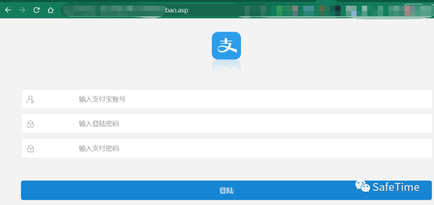The height and width of the screenshot is (205, 434).
Task: Click the lock icon beside 输入登陆密码
Action: [x=31, y=124]
